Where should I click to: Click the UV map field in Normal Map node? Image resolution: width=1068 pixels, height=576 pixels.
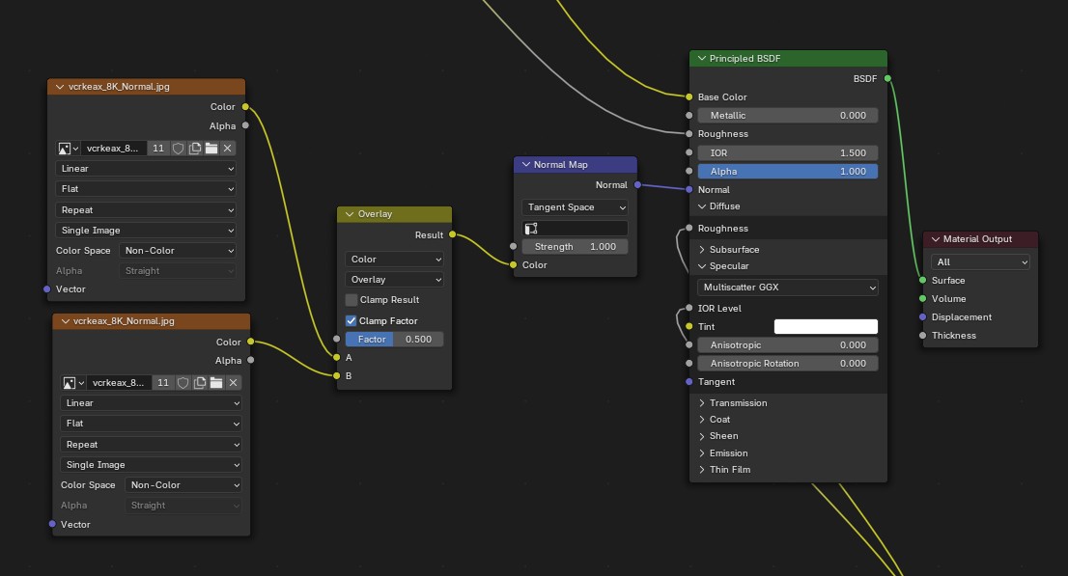[x=575, y=228]
